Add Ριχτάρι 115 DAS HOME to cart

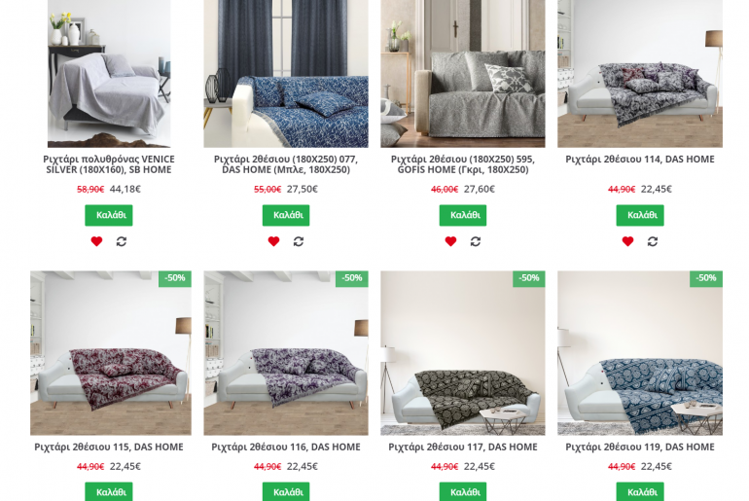coord(109,491)
